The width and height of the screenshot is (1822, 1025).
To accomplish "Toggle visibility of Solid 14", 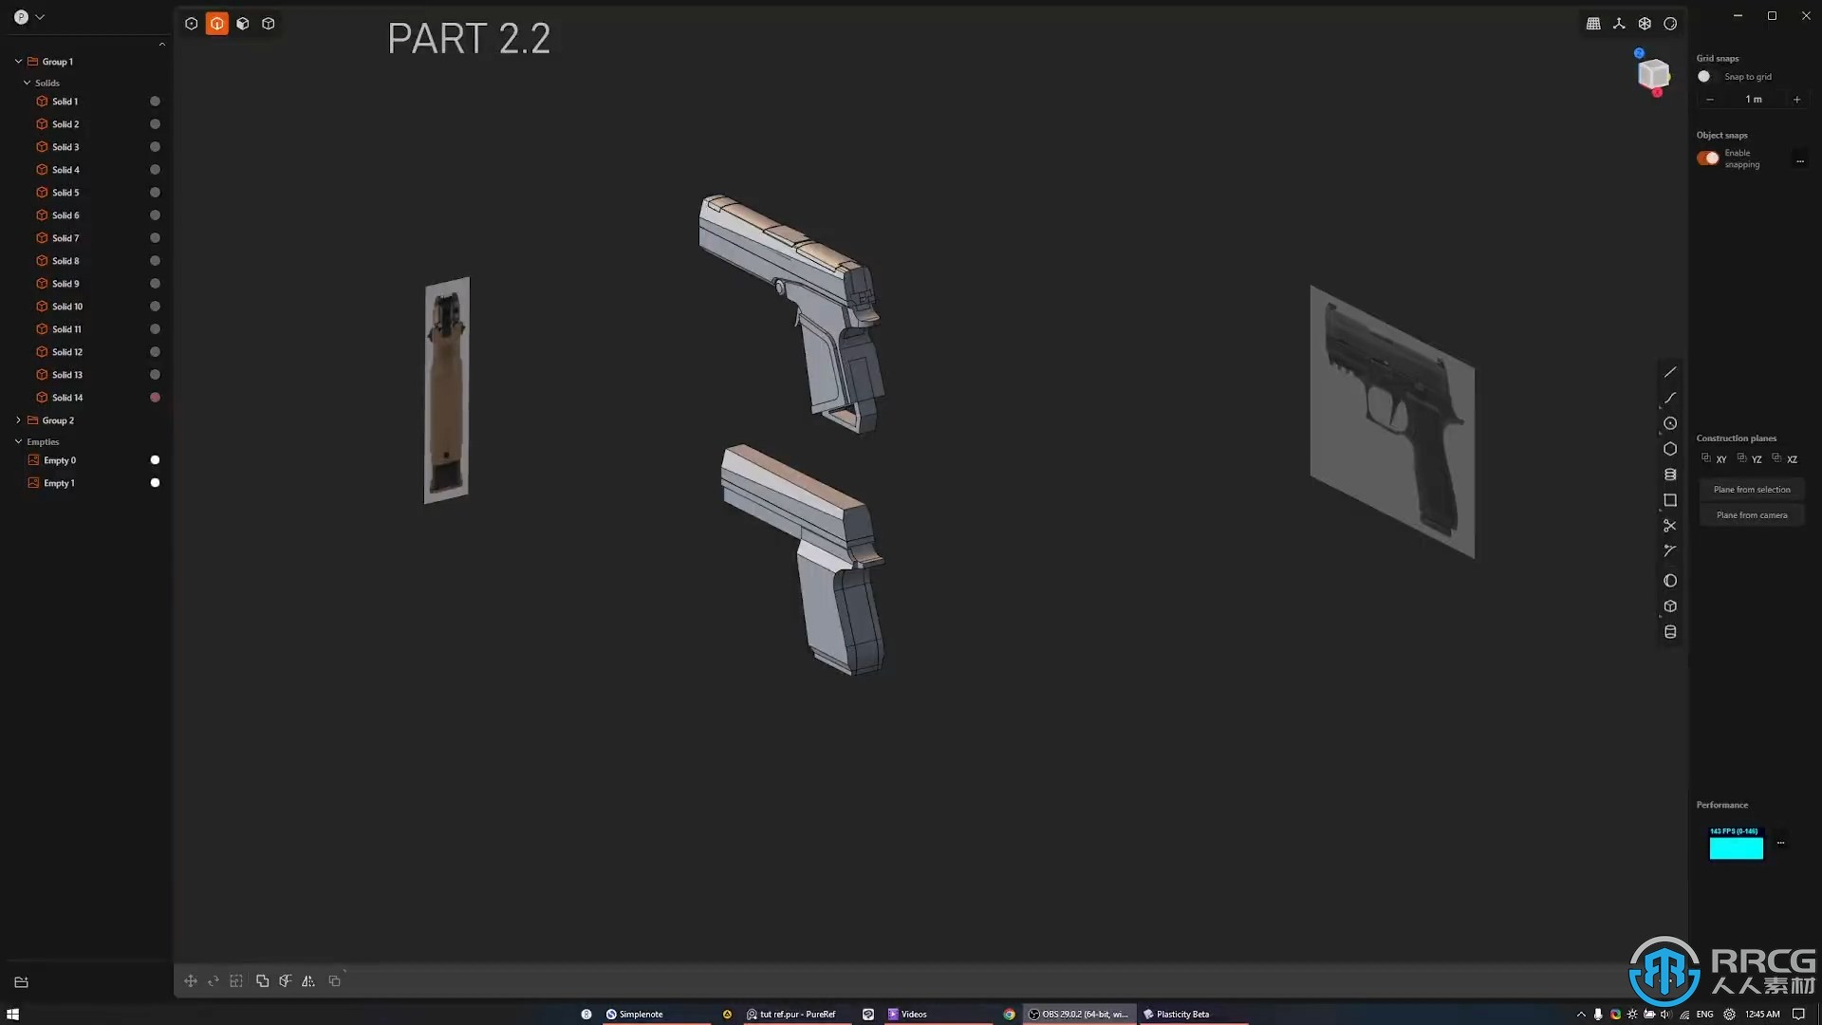I will point(156,397).
